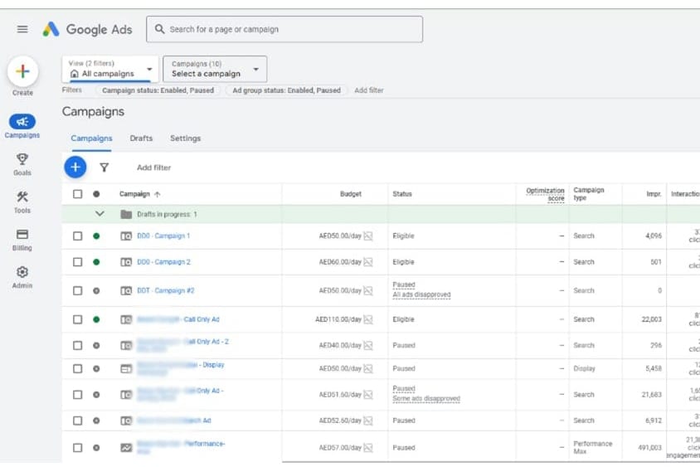The image size is (700, 467).
Task: Click the green status dot for DDO - Campaign 2
Action: [x=96, y=262]
